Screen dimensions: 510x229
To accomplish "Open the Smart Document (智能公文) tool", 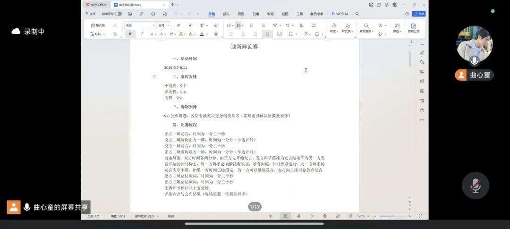I will 414,28.
